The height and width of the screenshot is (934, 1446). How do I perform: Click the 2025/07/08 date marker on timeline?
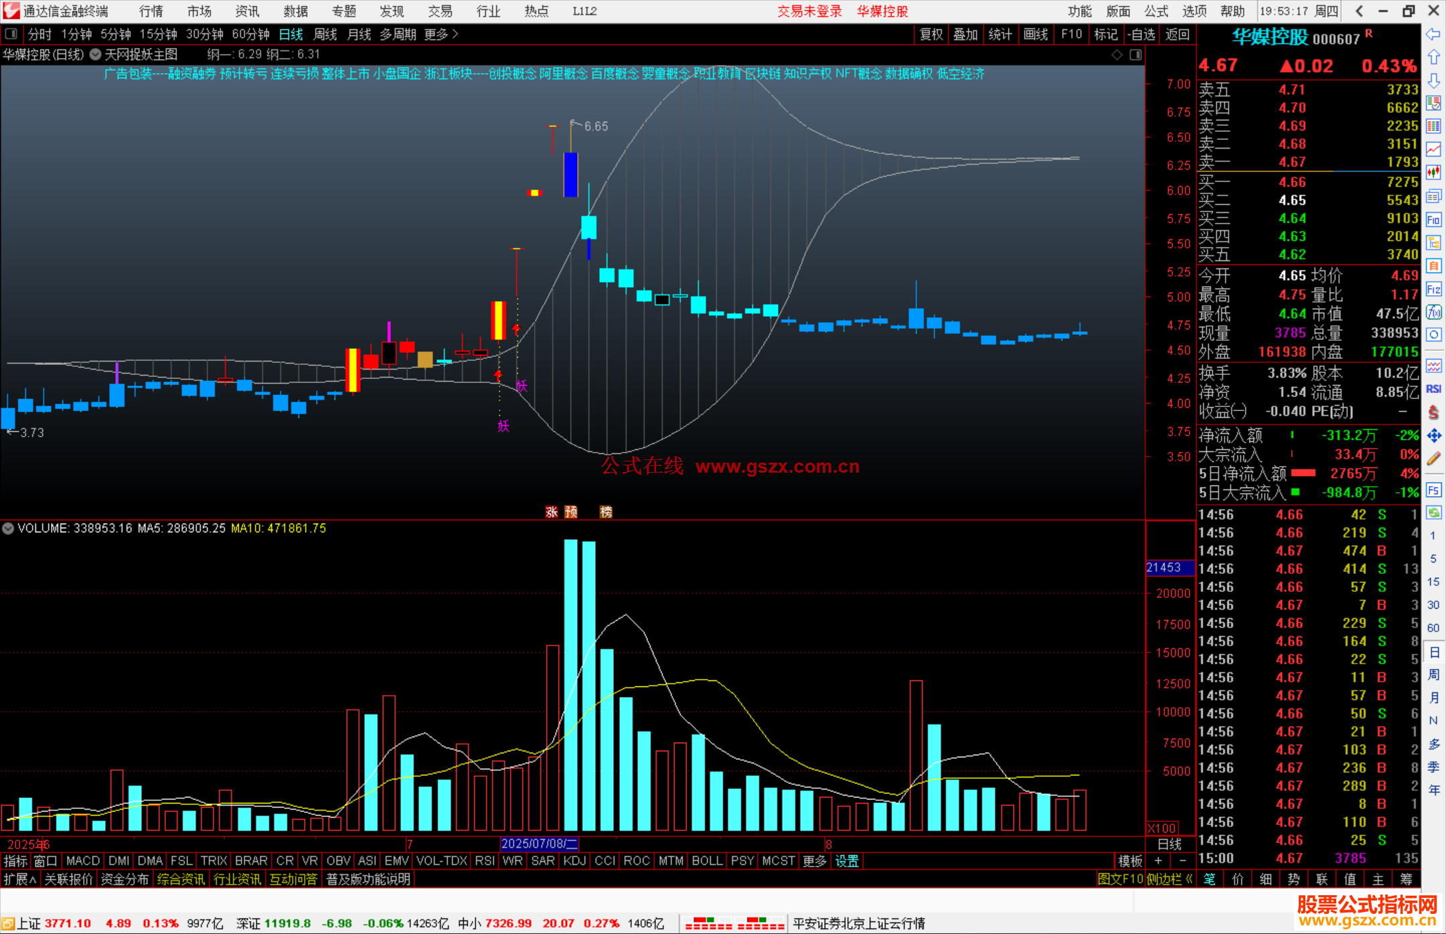540,844
